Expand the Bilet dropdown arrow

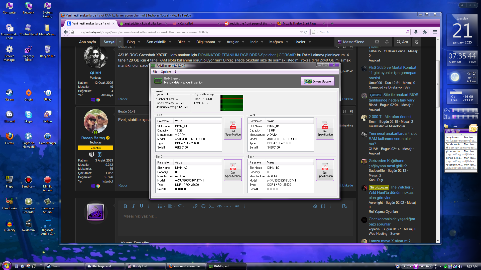coord(189,42)
